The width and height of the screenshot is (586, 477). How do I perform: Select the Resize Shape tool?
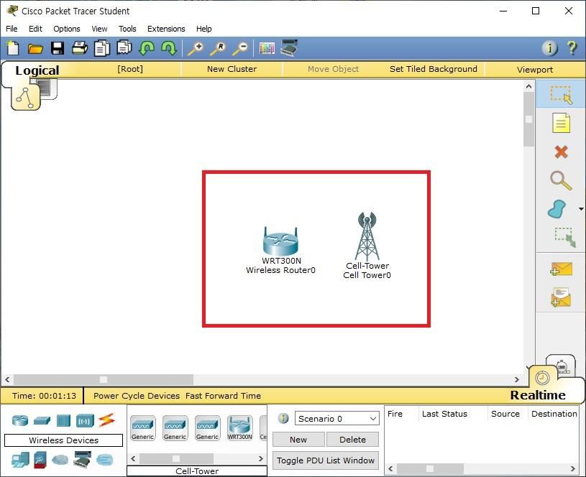point(560,237)
